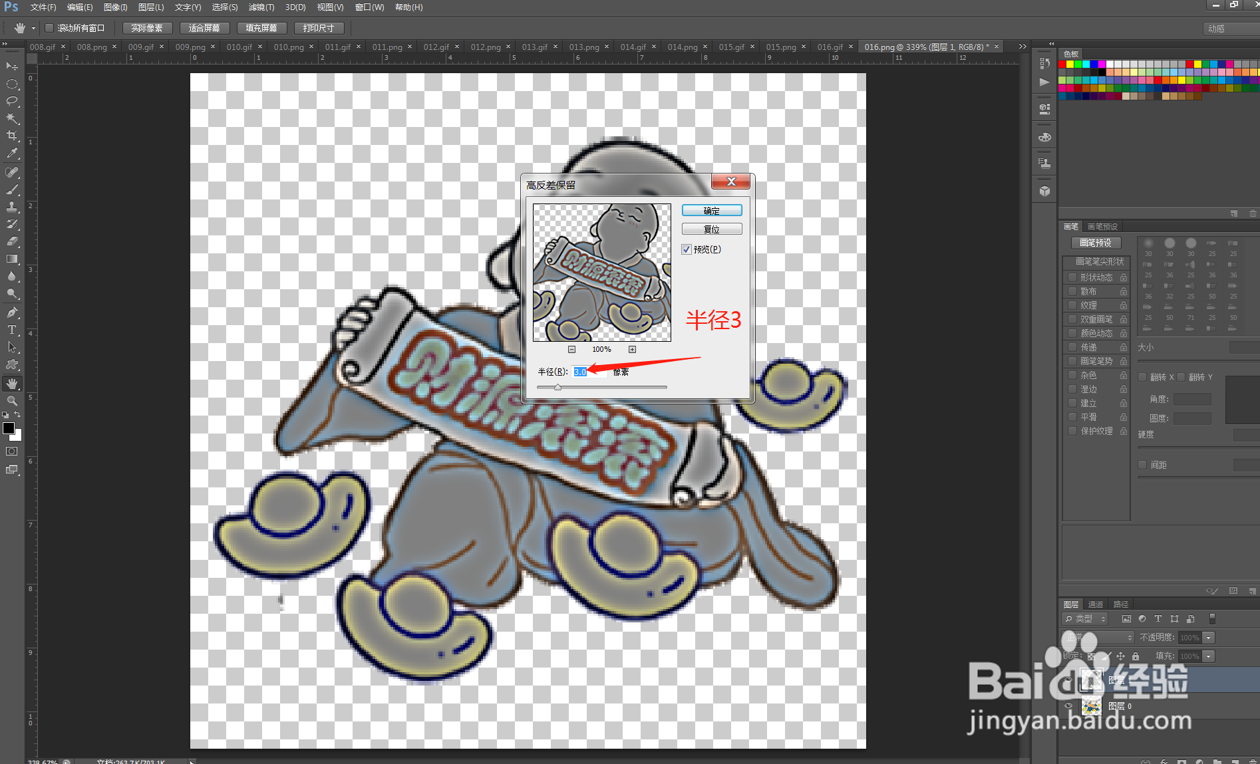Screen dimensions: 1260x764
Task: Select the Eyedropper tool
Action: pyautogui.click(x=12, y=153)
